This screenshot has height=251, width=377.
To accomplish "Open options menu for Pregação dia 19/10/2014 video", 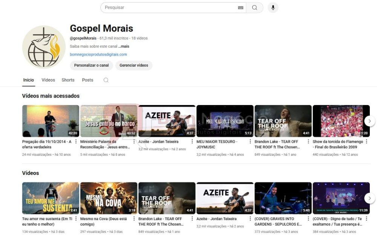I will 76,141.
